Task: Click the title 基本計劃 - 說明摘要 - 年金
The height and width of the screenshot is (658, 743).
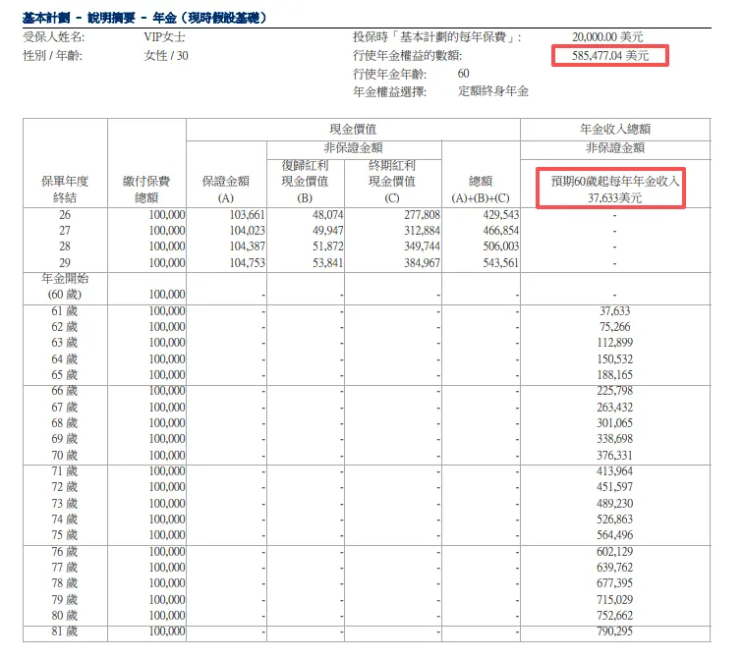Action: click(144, 18)
